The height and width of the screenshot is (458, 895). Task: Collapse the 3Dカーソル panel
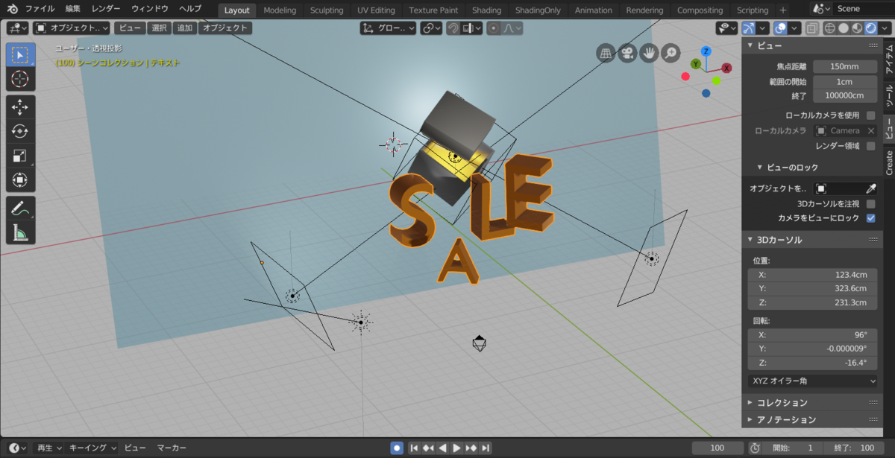(811, 240)
